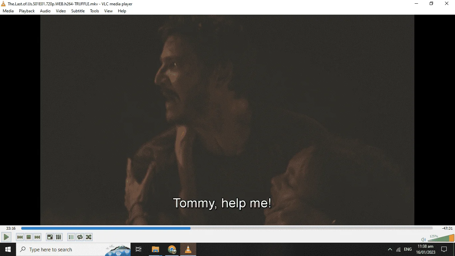Toggle loop mode button
Image resolution: width=455 pixels, height=256 pixels.
click(80, 237)
